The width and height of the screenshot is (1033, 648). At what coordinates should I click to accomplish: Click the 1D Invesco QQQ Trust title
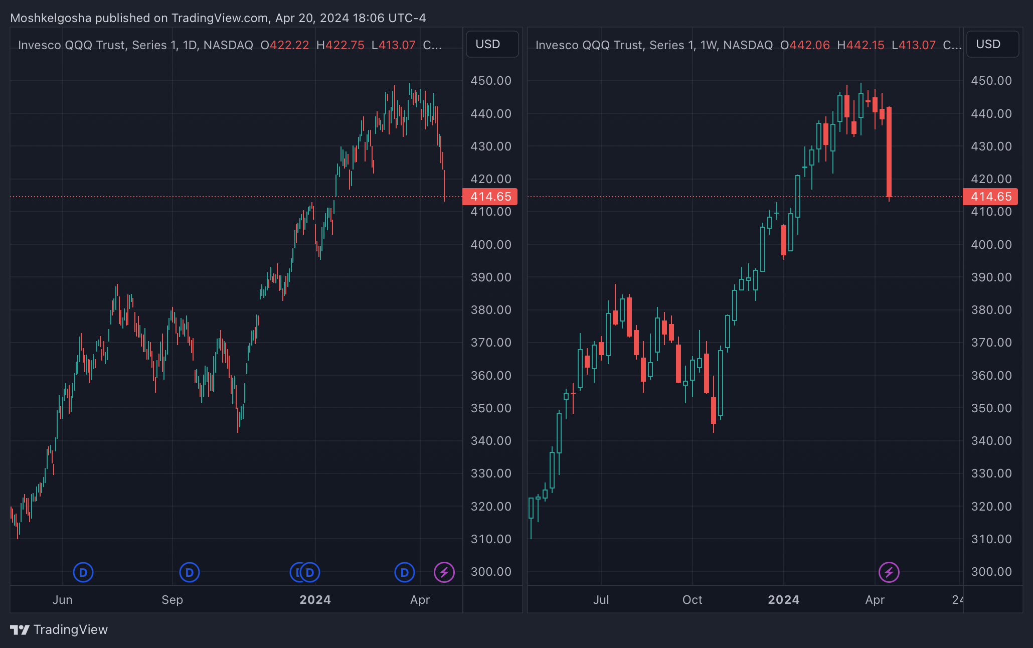[135, 45]
